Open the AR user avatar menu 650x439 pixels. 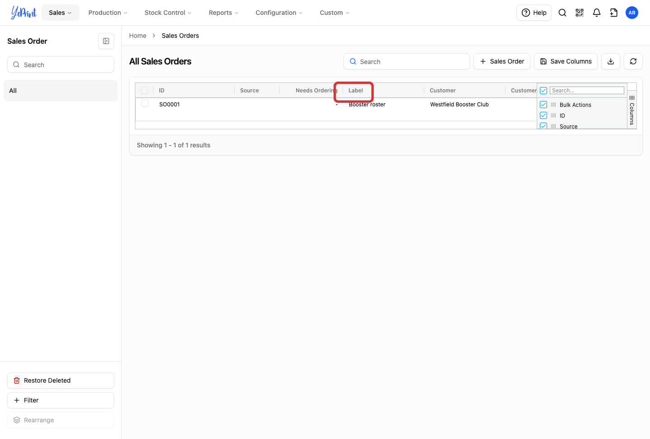tap(632, 13)
